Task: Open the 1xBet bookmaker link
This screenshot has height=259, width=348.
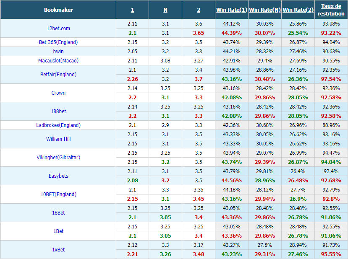Action: pyautogui.click(x=58, y=250)
